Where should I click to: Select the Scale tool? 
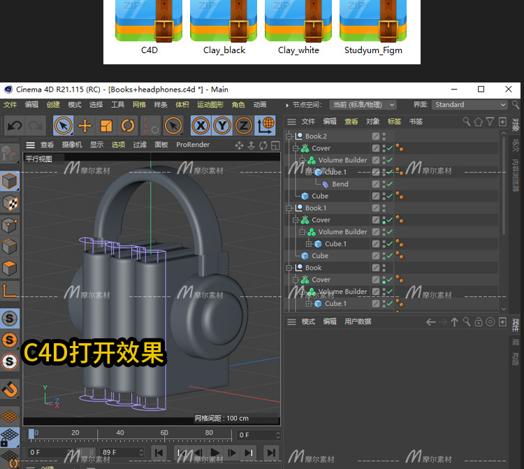[106, 126]
